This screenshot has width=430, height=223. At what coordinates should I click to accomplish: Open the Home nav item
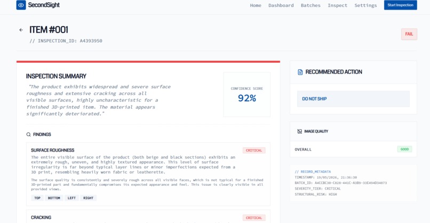pyautogui.click(x=256, y=5)
